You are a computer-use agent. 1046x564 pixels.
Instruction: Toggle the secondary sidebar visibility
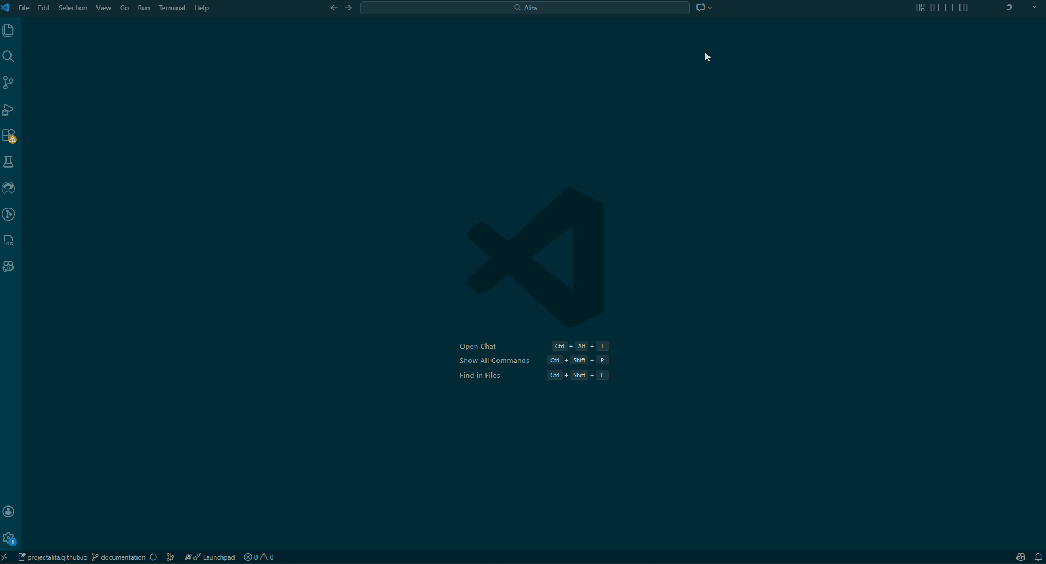coord(964,7)
